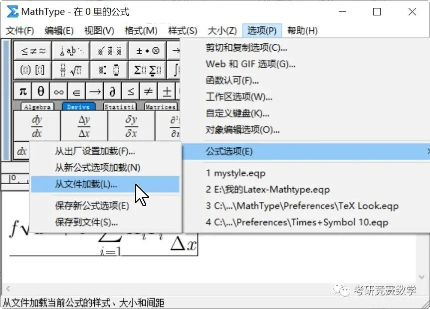430x309 pixels.
Task: Switch to the Algebra tab
Action: pyautogui.click(x=37, y=106)
